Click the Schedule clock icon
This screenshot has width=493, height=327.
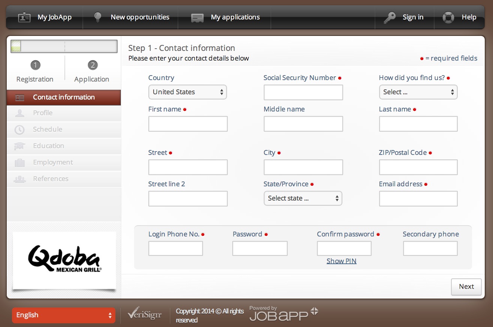pos(19,129)
